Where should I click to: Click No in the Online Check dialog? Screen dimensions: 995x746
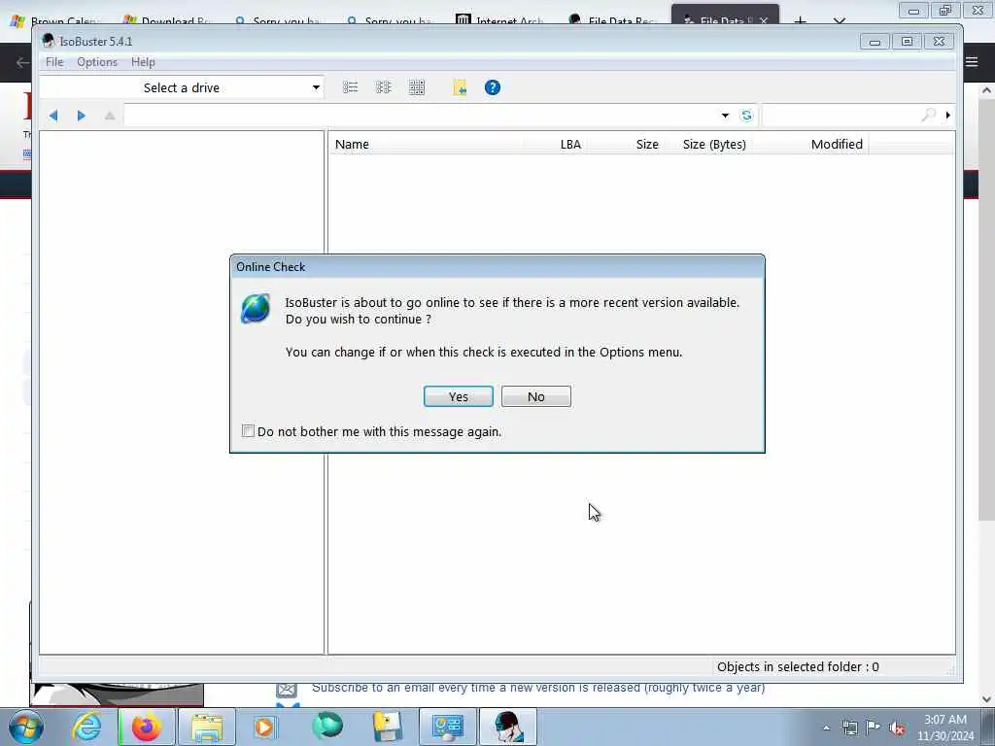pyautogui.click(x=535, y=396)
